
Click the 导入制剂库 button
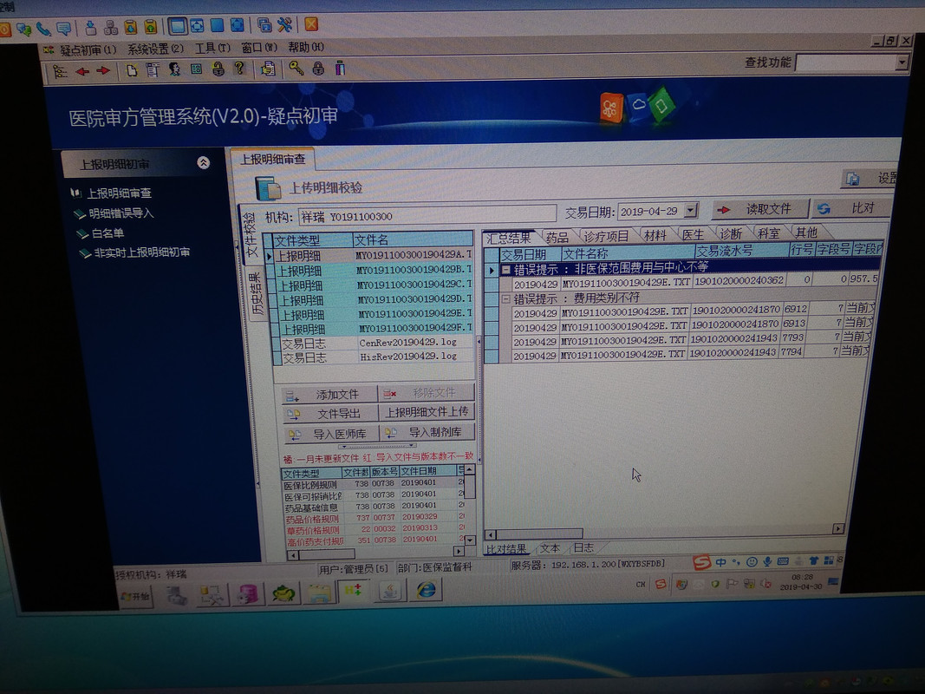pos(427,432)
